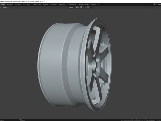The image size is (161, 121).
Task: Click the Scene name field
Action: [x=159, y=4]
